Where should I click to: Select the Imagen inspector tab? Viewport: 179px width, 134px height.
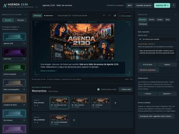pos(160,20)
